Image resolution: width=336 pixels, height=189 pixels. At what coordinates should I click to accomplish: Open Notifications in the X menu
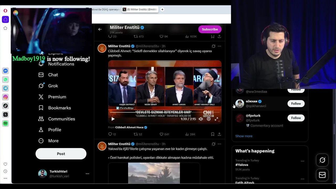pyautogui.click(x=56, y=64)
